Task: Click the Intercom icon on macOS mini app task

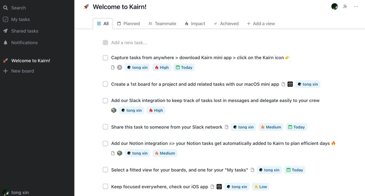Action: click(x=290, y=84)
